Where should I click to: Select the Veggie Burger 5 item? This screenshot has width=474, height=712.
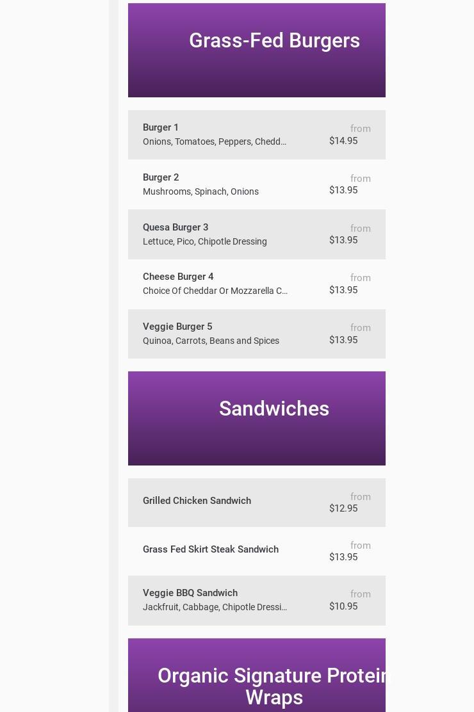(x=177, y=327)
